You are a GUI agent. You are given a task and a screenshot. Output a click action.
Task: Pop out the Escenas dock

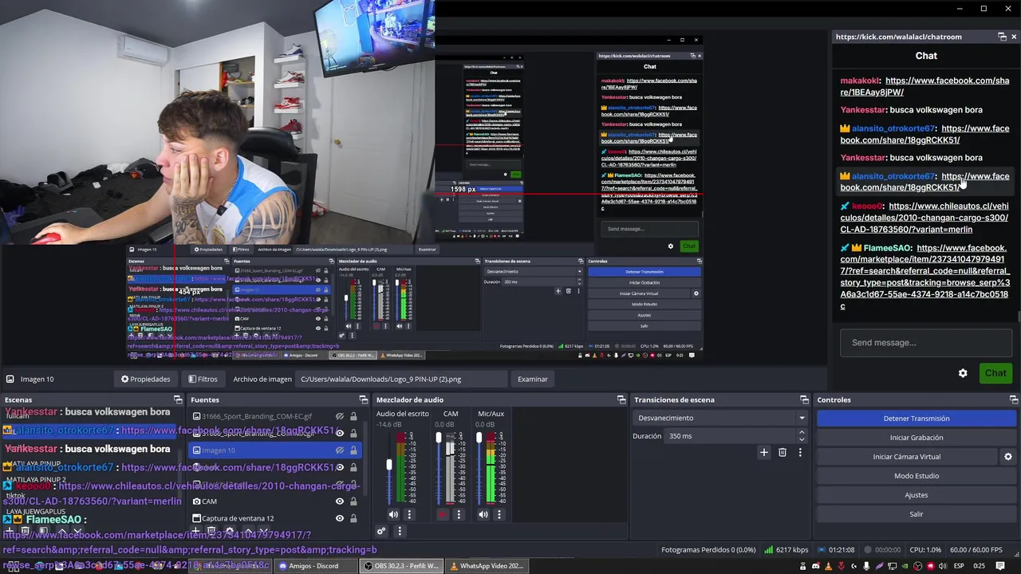tap(178, 400)
